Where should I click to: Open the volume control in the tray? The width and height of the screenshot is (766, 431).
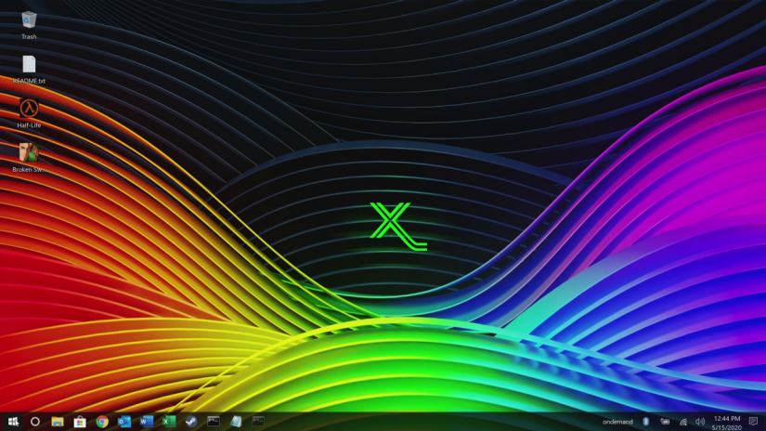click(699, 422)
